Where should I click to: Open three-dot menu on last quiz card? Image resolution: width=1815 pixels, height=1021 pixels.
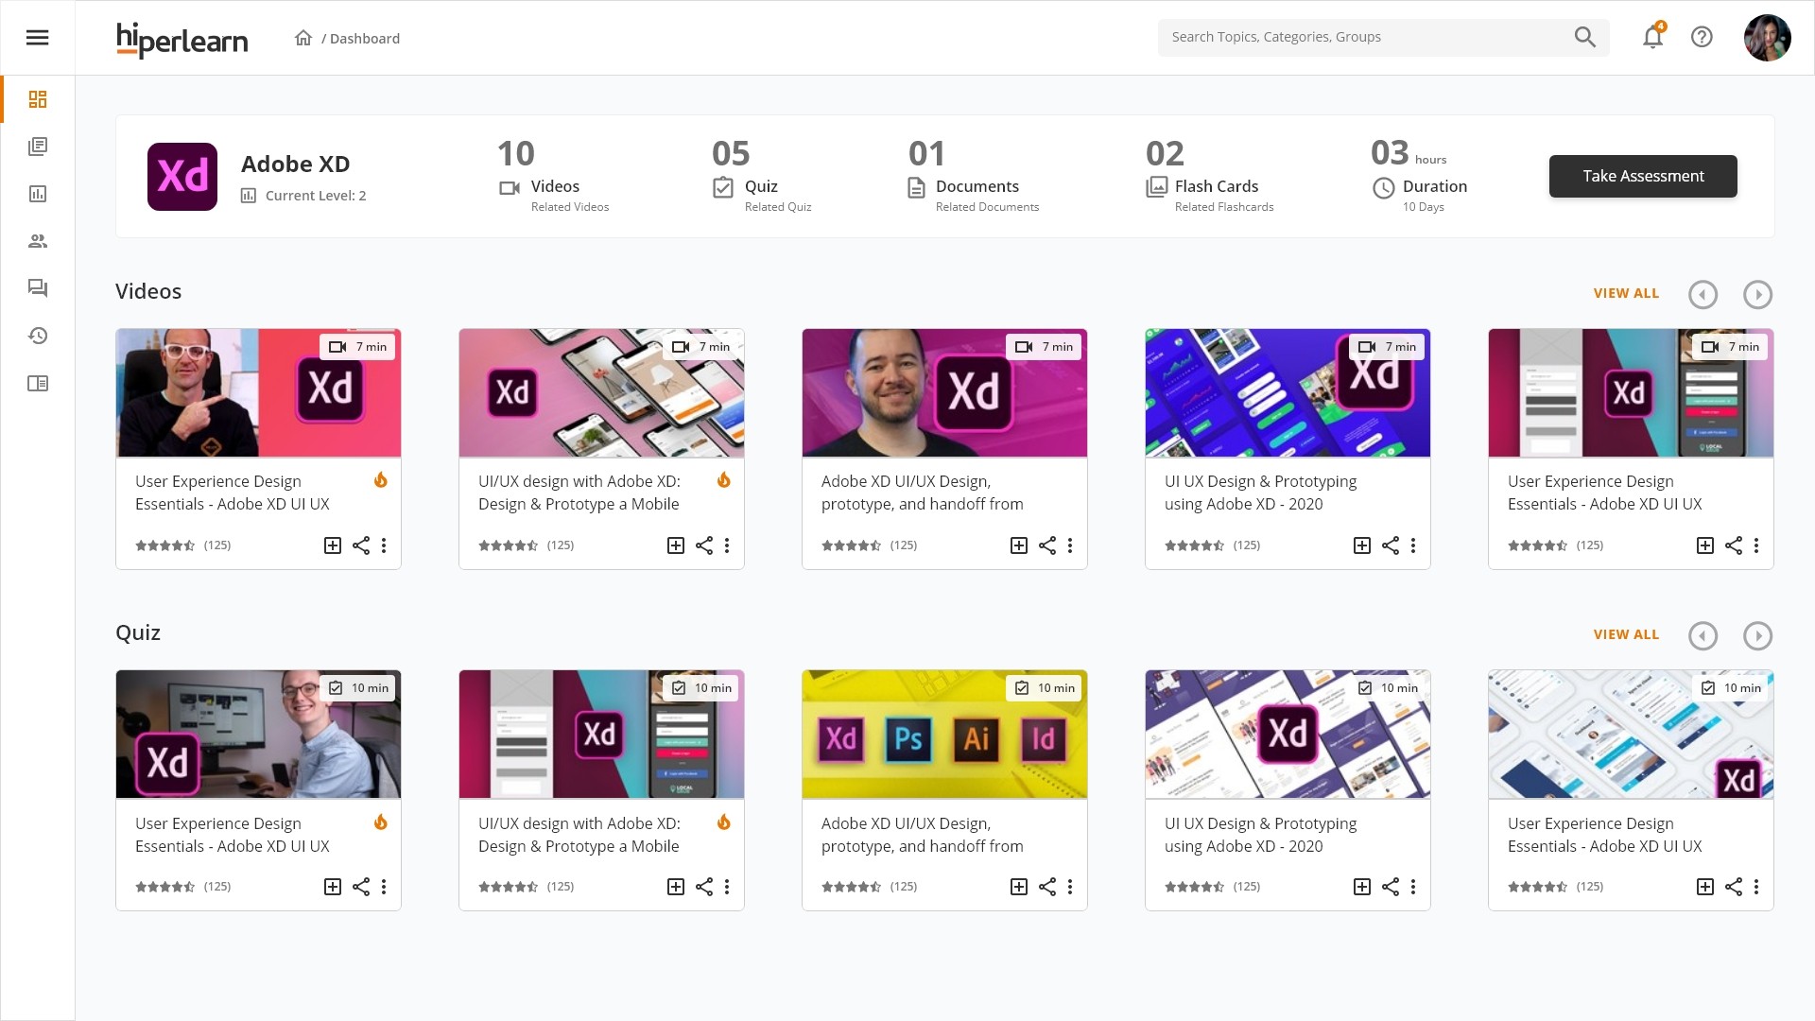[1755, 887]
